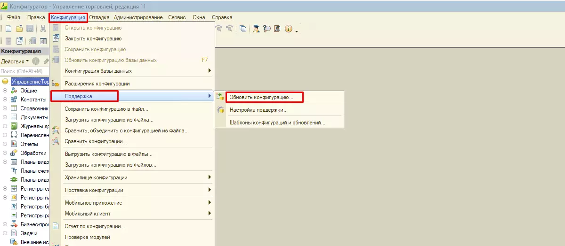The image size is (565, 246).
Task: Open the Сервис menu
Action: click(x=176, y=17)
